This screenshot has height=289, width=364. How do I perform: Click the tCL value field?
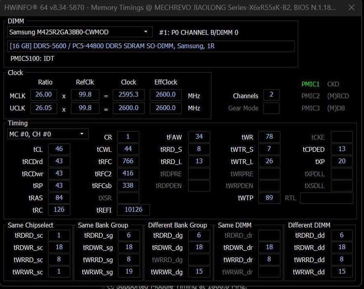pos(59,149)
